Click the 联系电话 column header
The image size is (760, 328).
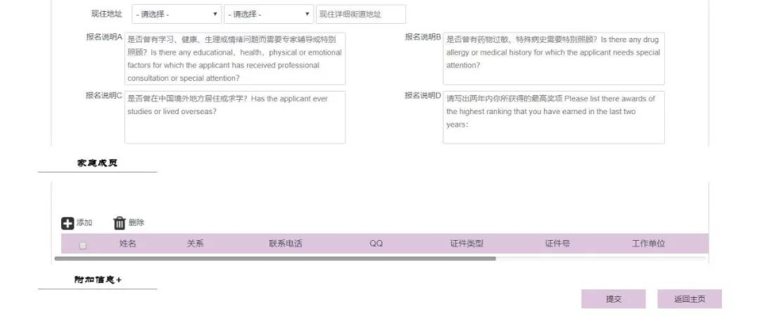click(x=286, y=244)
